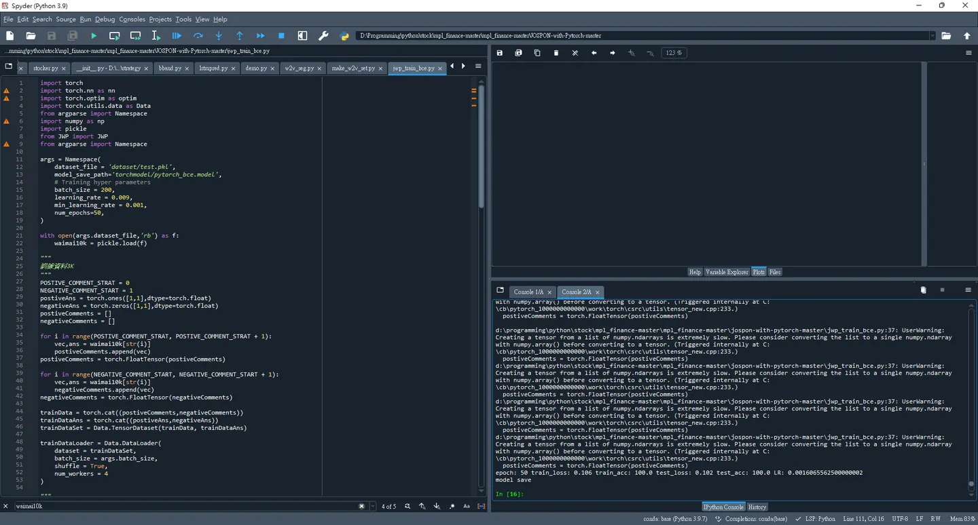Copy the plot to the clipboard
This screenshot has height=525, width=978.
(537, 53)
